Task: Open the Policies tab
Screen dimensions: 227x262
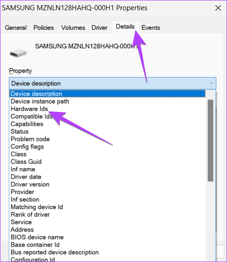Action: [x=44, y=27]
